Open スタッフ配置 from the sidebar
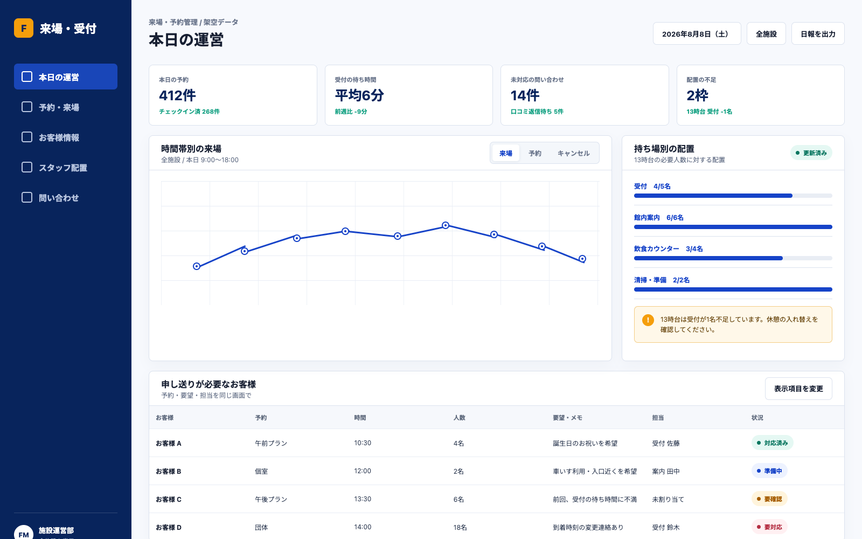The height and width of the screenshot is (539, 862). tap(66, 167)
